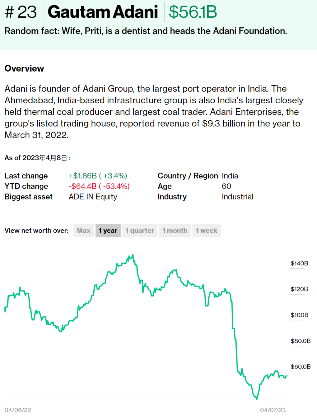
Task: Switch to the 1 year view
Action: (x=108, y=231)
